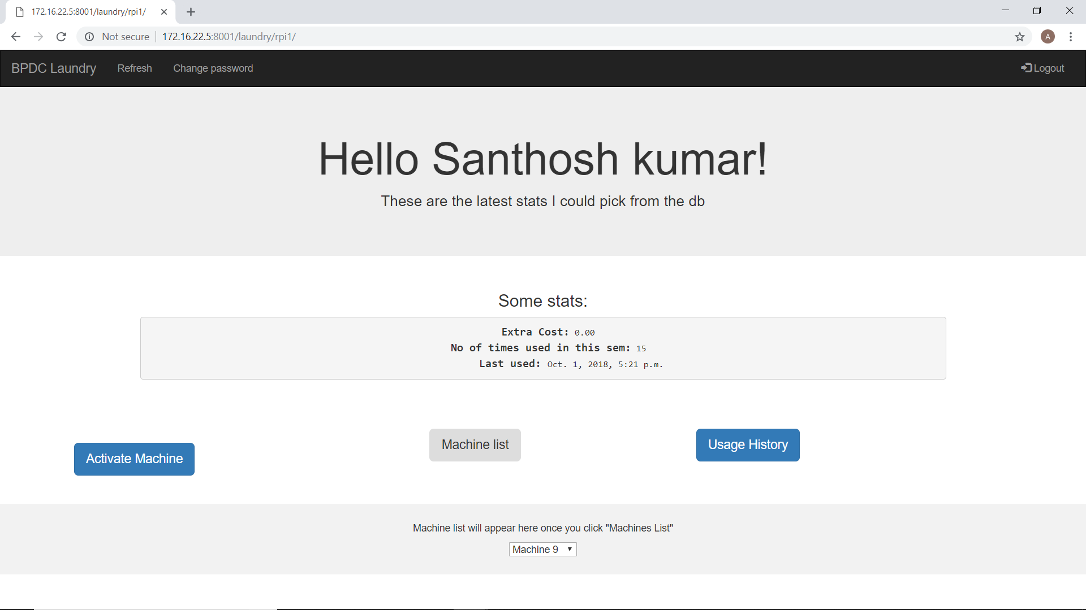
Task: Click the address bar URL field
Action: (509, 37)
